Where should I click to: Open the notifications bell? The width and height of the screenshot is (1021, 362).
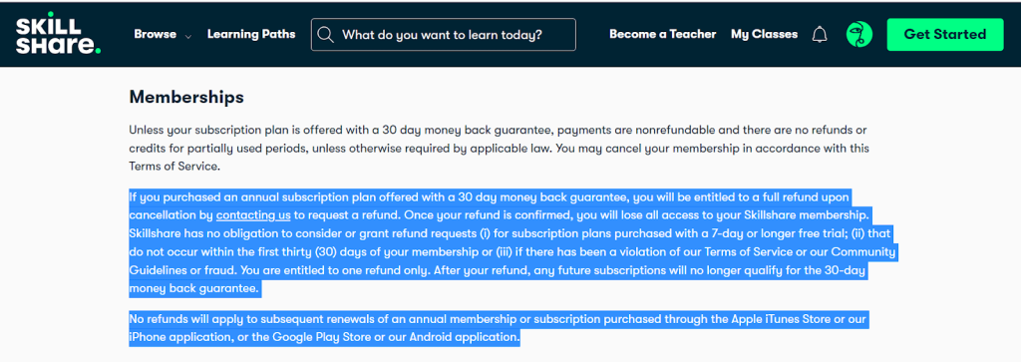820,35
